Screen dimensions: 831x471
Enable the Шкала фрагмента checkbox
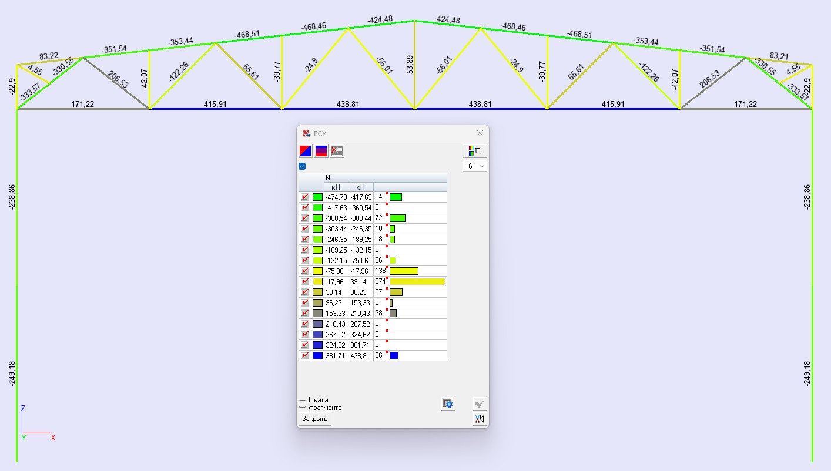pos(303,404)
